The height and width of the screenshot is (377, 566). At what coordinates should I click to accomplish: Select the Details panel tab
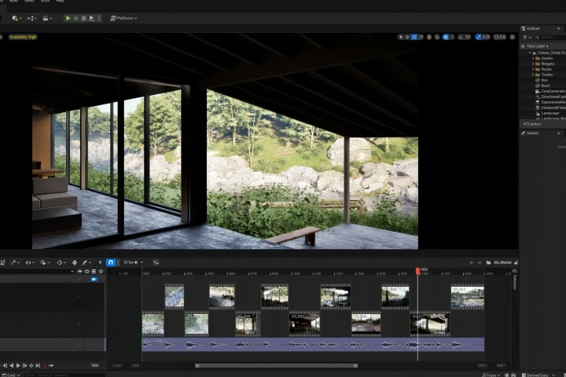click(x=531, y=133)
